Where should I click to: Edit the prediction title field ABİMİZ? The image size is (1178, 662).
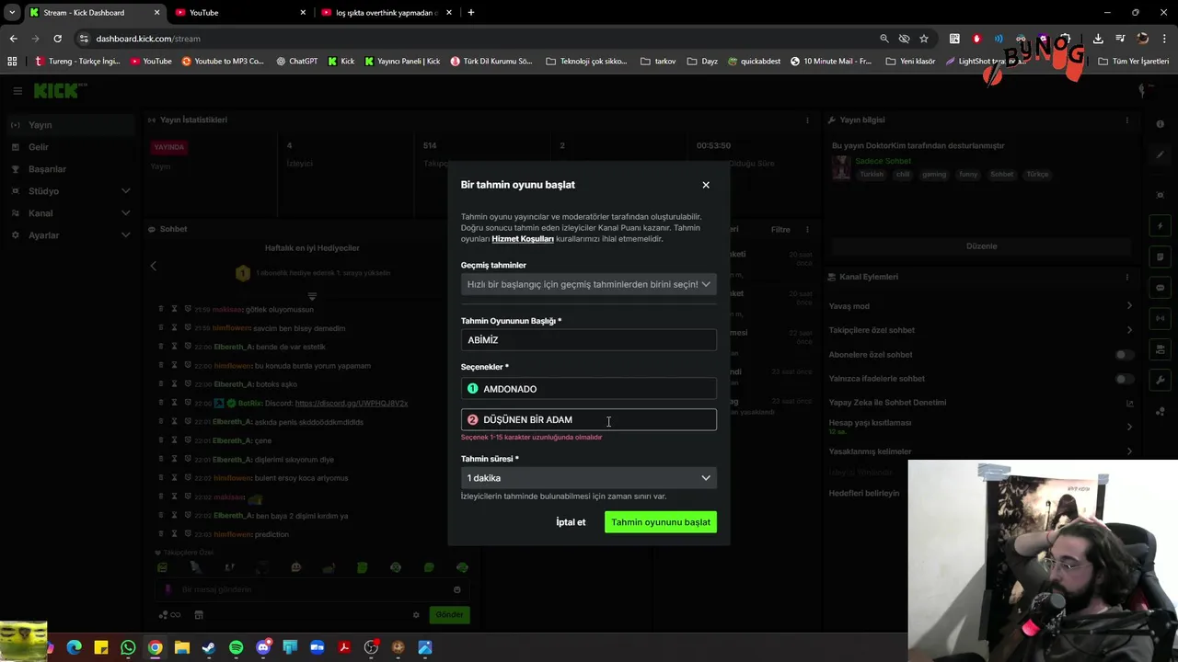[x=589, y=340]
